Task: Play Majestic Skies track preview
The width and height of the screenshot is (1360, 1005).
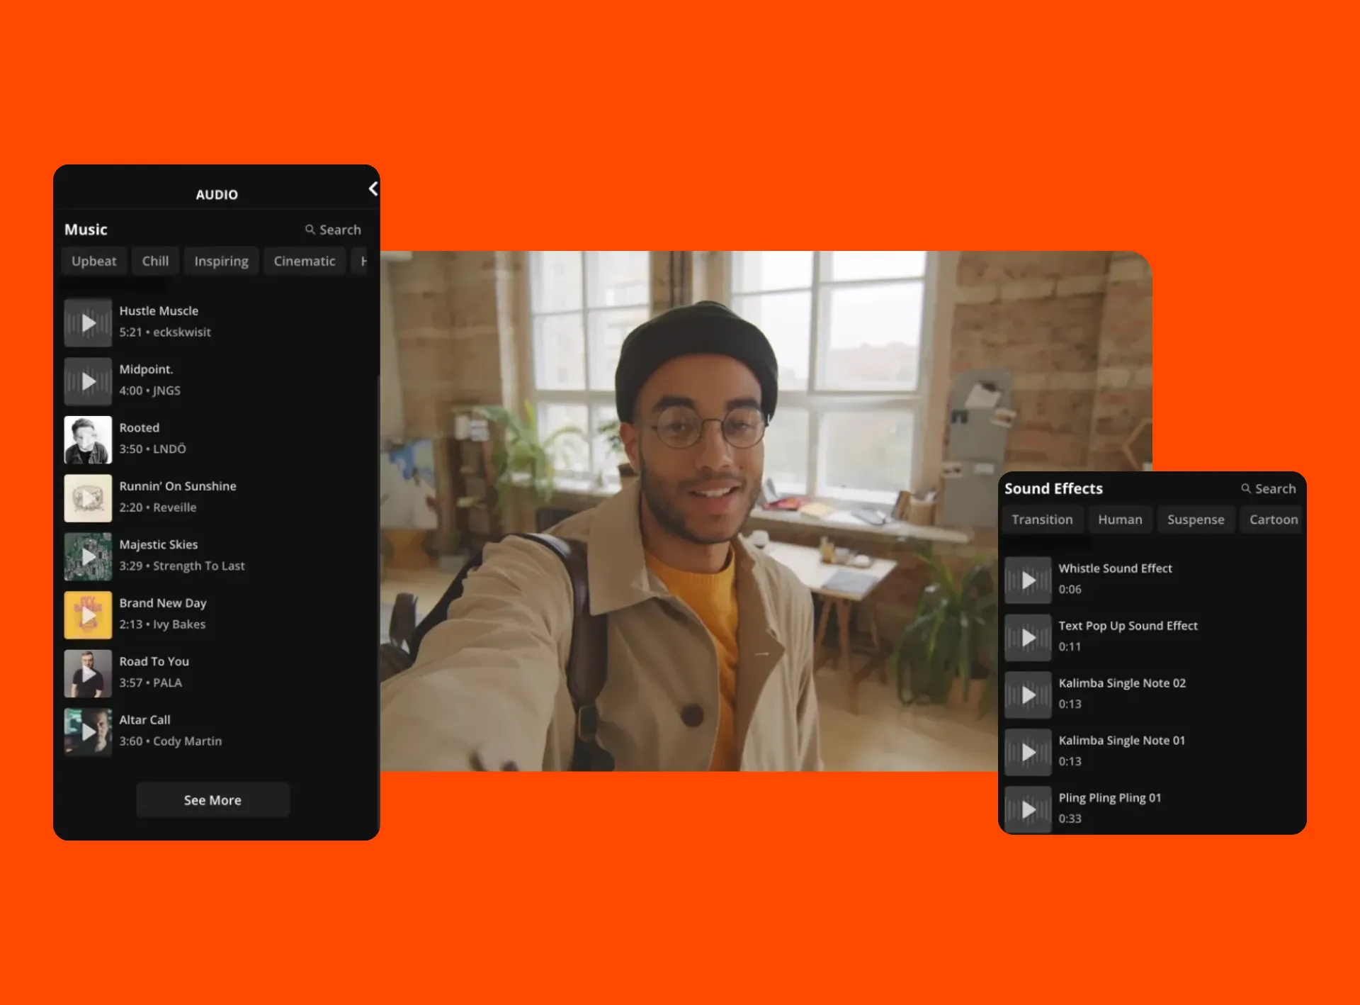Action: [x=88, y=557]
